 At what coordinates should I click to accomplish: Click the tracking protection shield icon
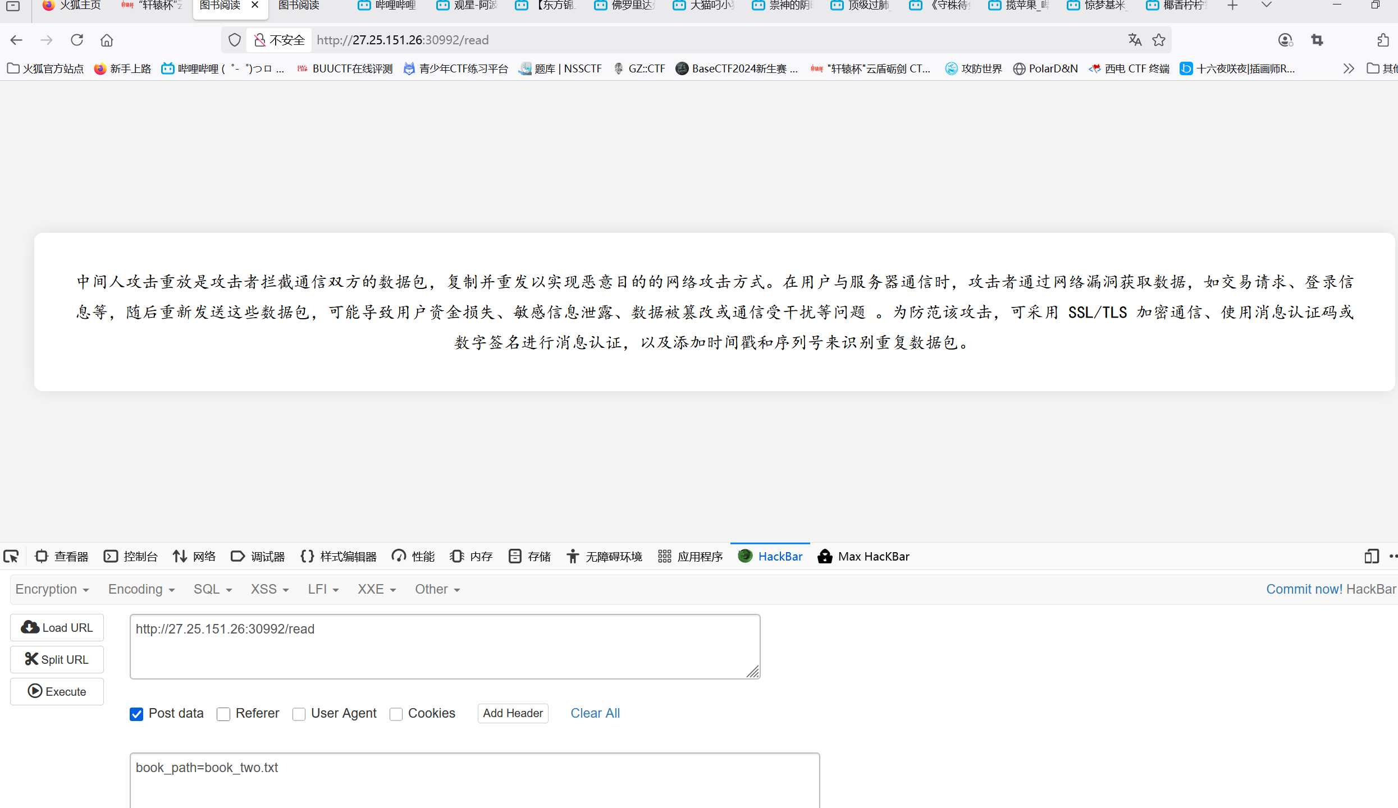tap(235, 40)
